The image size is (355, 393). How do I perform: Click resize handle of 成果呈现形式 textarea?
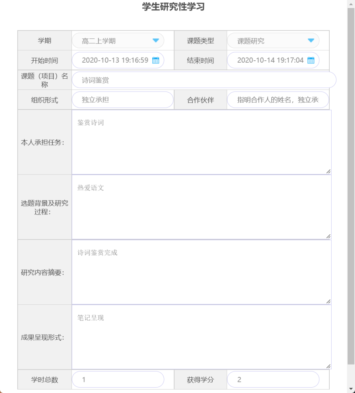click(329, 366)
